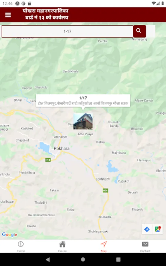
Task: Open the house photo marker on map
Action: coord(83,121)
